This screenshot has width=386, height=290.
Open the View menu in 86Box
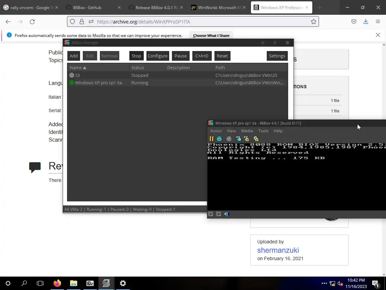click(232, 131)
